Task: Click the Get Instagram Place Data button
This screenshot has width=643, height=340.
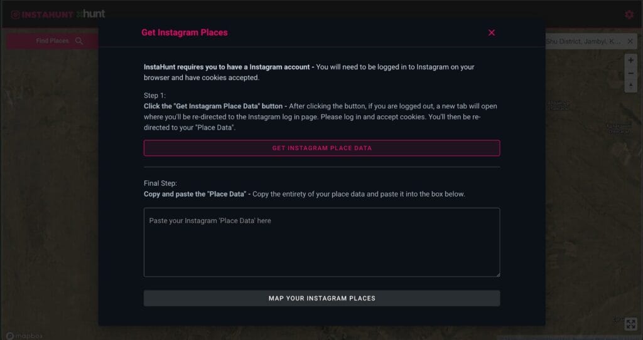Action: (x=321, y=148)
